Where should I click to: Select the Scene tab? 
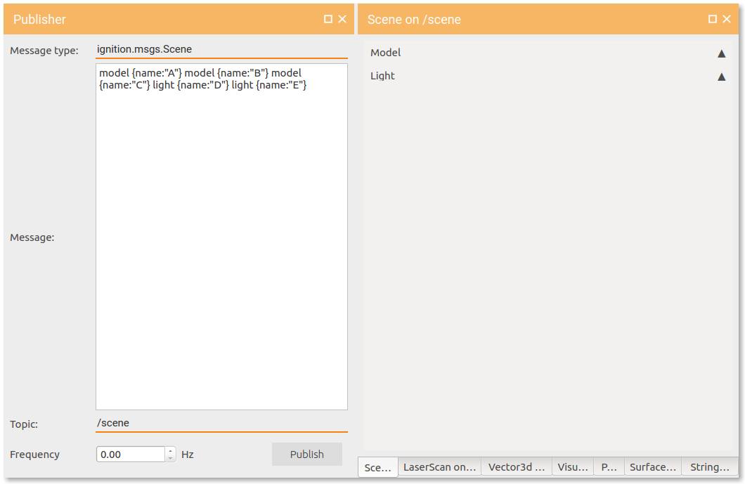tap(377, 466)
